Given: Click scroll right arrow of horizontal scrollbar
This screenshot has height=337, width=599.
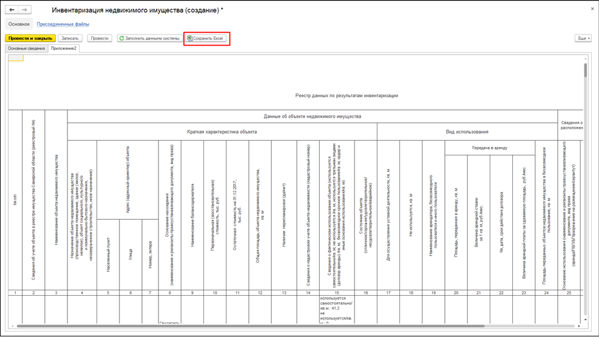Looking at the screenshot, I should 579,326.
